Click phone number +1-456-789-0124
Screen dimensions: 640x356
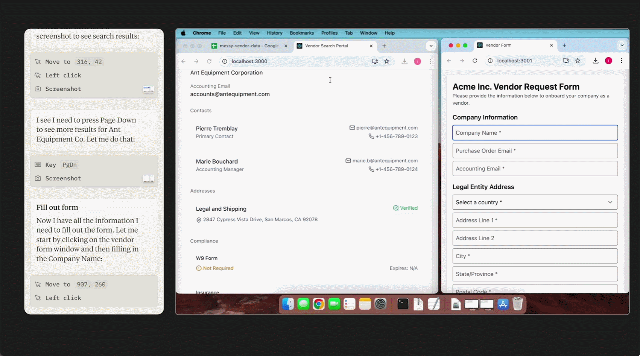[x=397, y=169]
